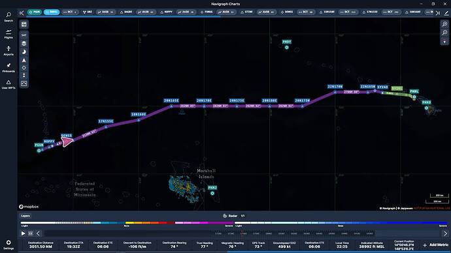This screenshot has width=451, height=253.
Task: Zoom in with the top magnifier button
Action: click(444, 24)
